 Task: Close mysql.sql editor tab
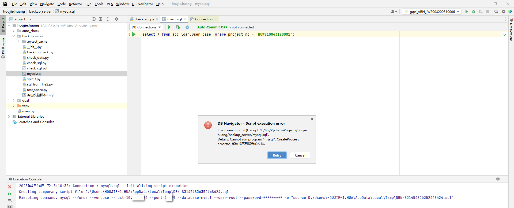click(185, 19)
